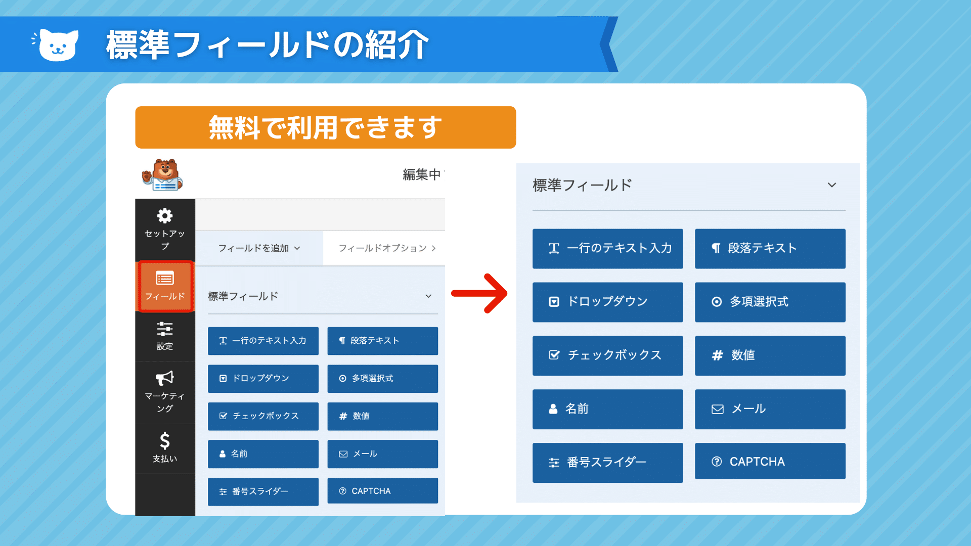Image resolution: width=971 pixels, height=546 pixels.
Task: Switch to フィールドを追加 tab
Action: (x=259, y=248)
